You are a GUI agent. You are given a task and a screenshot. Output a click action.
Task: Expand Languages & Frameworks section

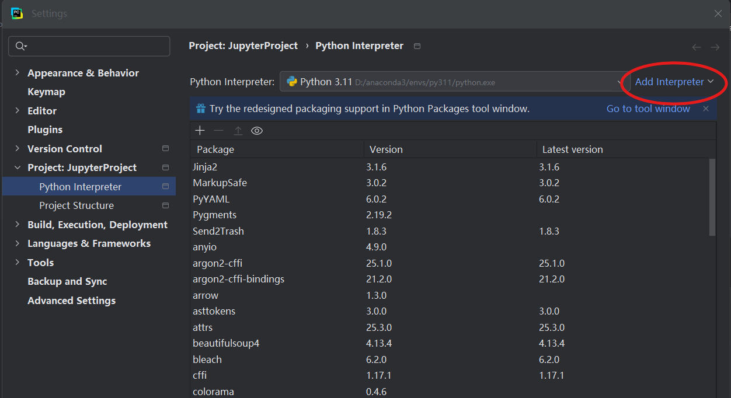click(x=17, y=243)
